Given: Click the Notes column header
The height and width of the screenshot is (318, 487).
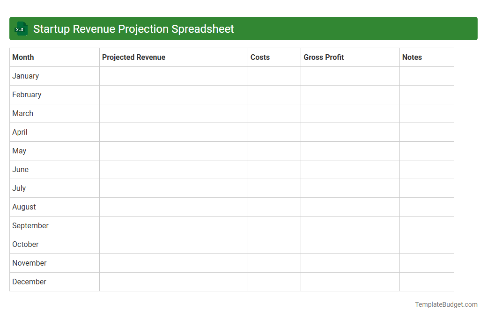Looking at the screenshot, I should click(412, 57).
